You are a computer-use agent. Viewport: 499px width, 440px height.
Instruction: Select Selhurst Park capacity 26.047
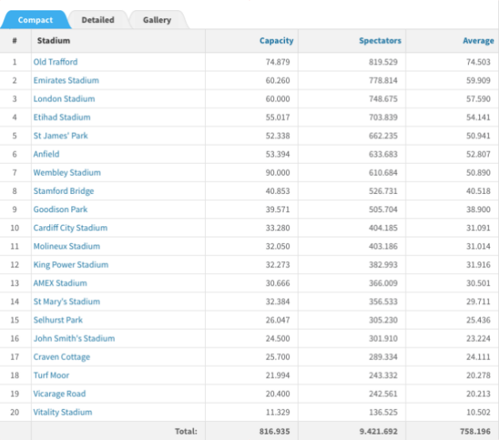click(x=278, y=321)
